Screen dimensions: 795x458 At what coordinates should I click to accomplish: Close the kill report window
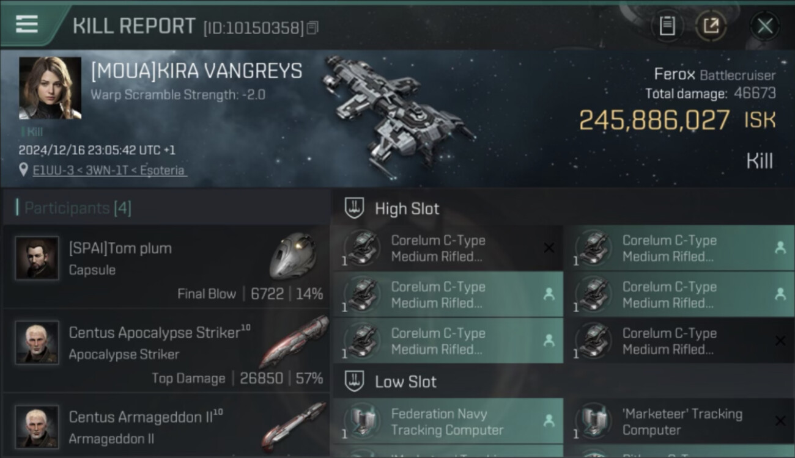coord(764,26)
